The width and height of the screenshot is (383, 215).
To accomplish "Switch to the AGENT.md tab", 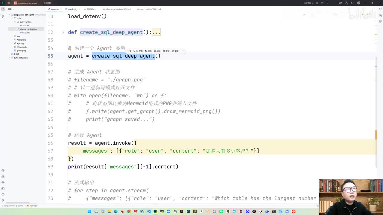I will tap(90, 9).
